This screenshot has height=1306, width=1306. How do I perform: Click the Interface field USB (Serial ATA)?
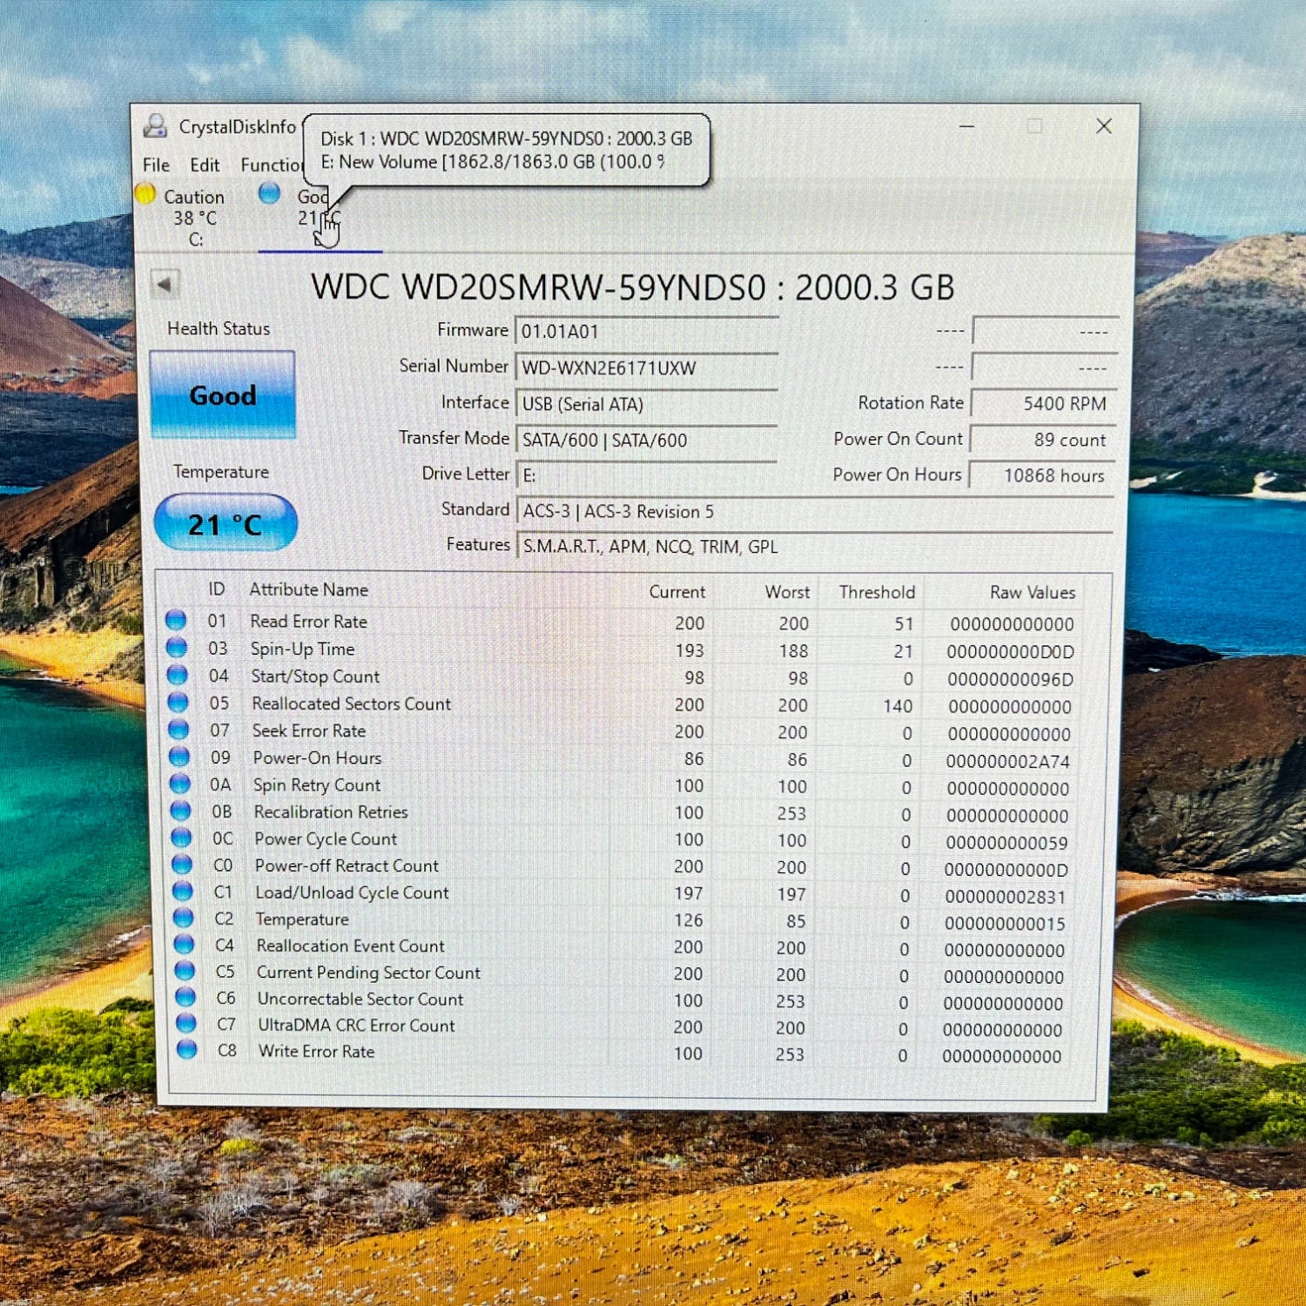pos(646,404)
